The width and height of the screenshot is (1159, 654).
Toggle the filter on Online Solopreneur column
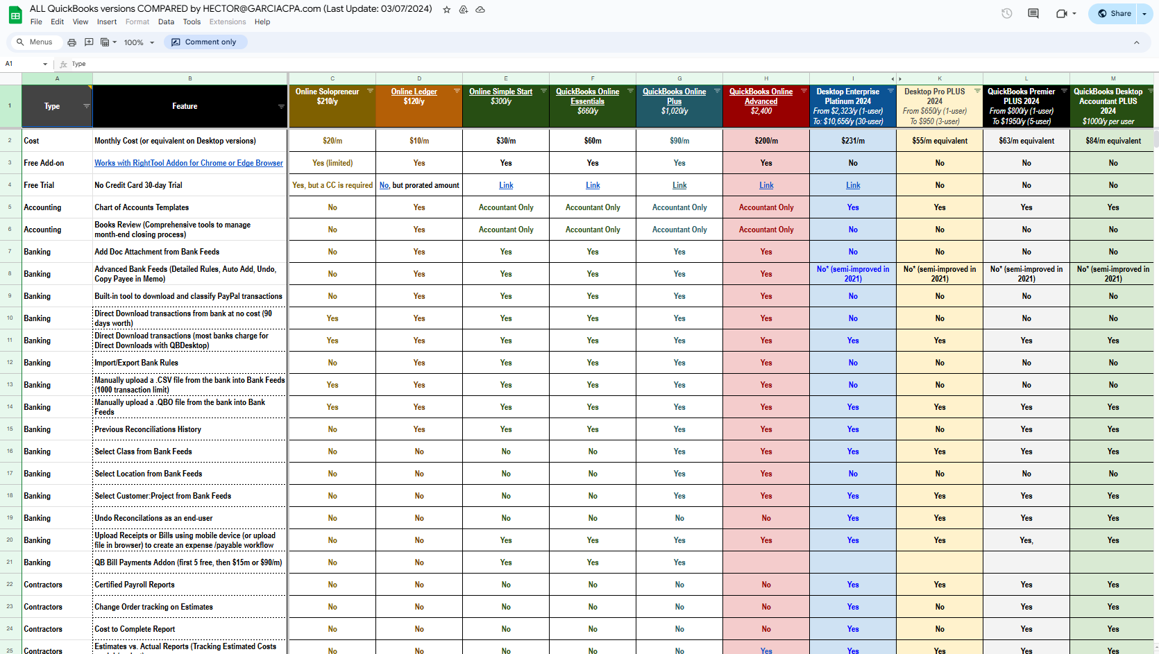tap(369, 91)
